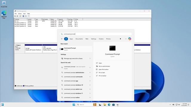Viewport: 191px width, 107px height.
Task: Click the Task View icon on taskbar
Action: tap(100, 105)
